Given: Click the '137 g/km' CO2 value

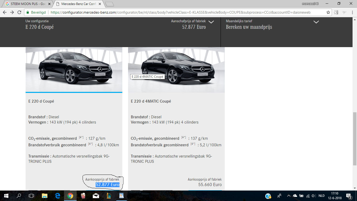Looking at the screenshot, I should pos(199,138).
